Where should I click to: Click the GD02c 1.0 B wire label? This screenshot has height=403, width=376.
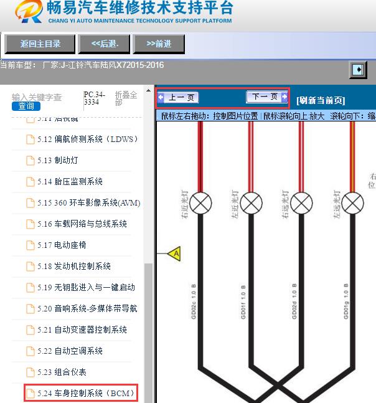click(194, 301)
